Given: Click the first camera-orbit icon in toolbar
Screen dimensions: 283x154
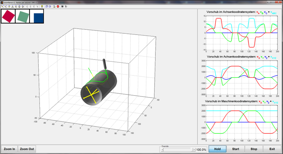Looking at the screenshot, I should point(2,6).
